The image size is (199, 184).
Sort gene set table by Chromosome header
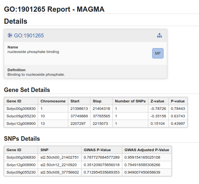[x=53, y=101]
